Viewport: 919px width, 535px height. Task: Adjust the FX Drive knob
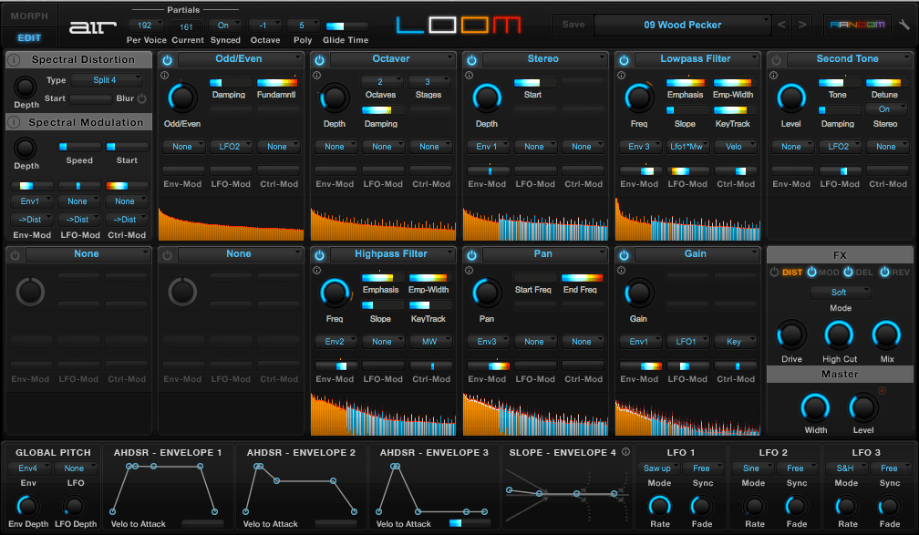point(791,335)
